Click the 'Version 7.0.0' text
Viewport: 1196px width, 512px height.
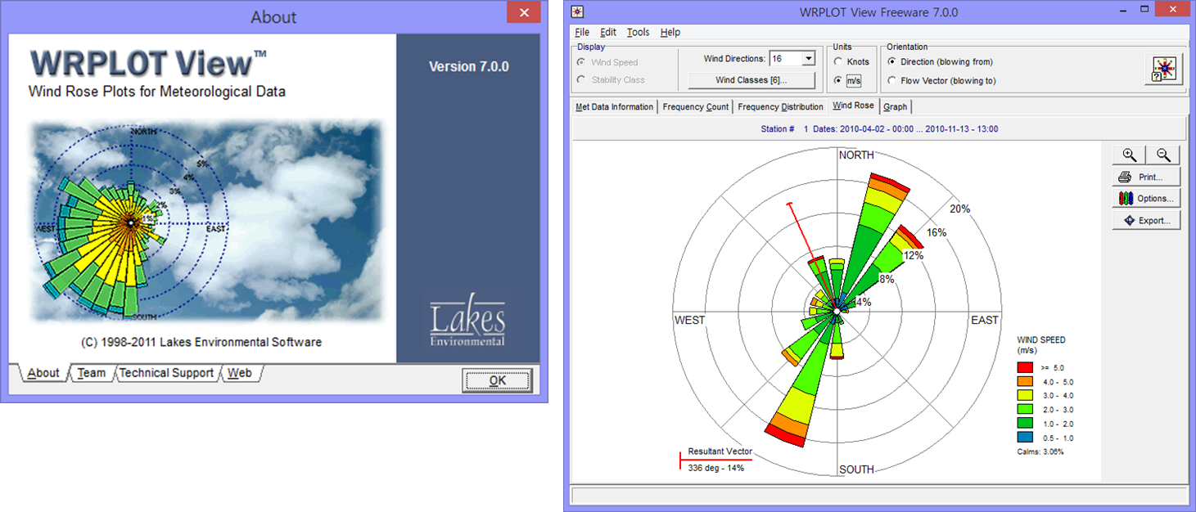[x=469, y=66]
